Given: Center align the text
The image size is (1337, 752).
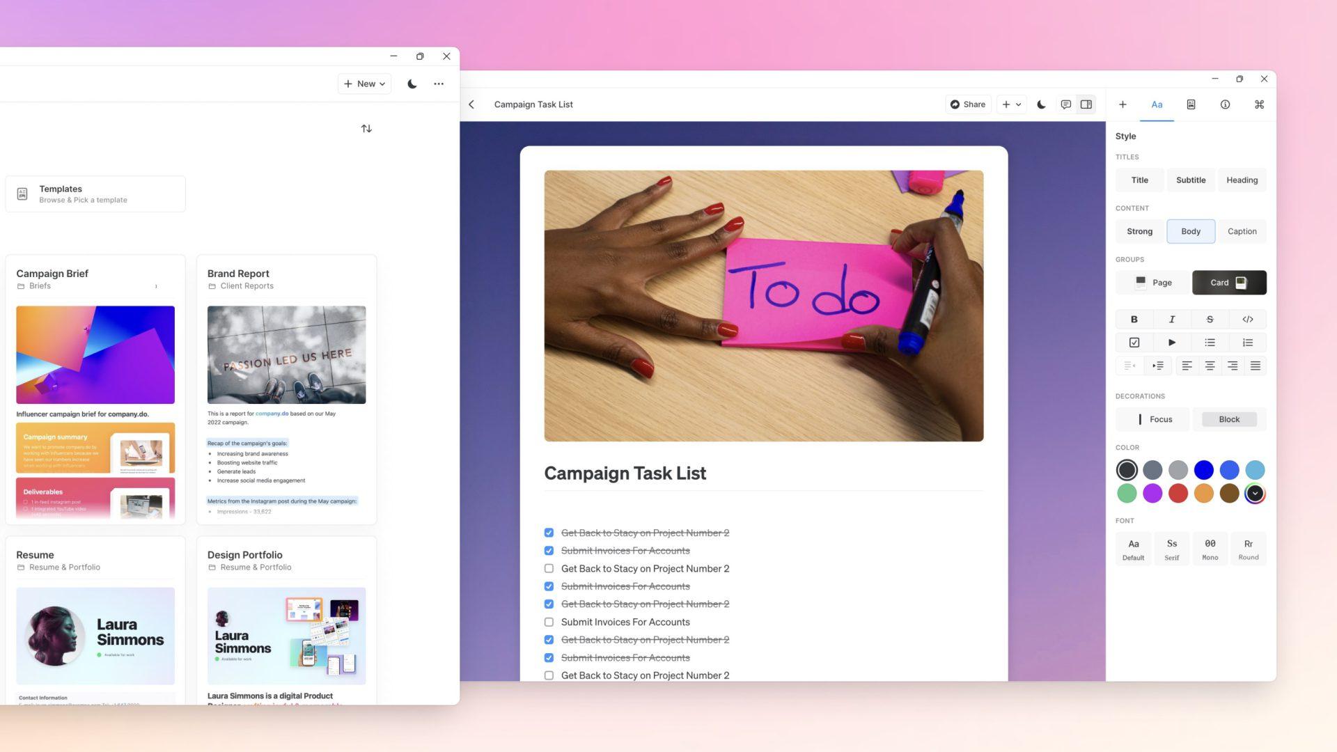Looking at the screenshot, I should [1210, 366].
